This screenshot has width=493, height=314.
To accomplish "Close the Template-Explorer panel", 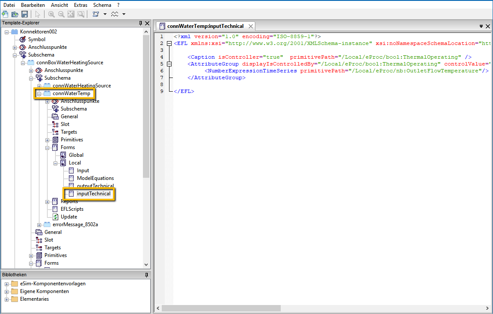I will [147, 23].
